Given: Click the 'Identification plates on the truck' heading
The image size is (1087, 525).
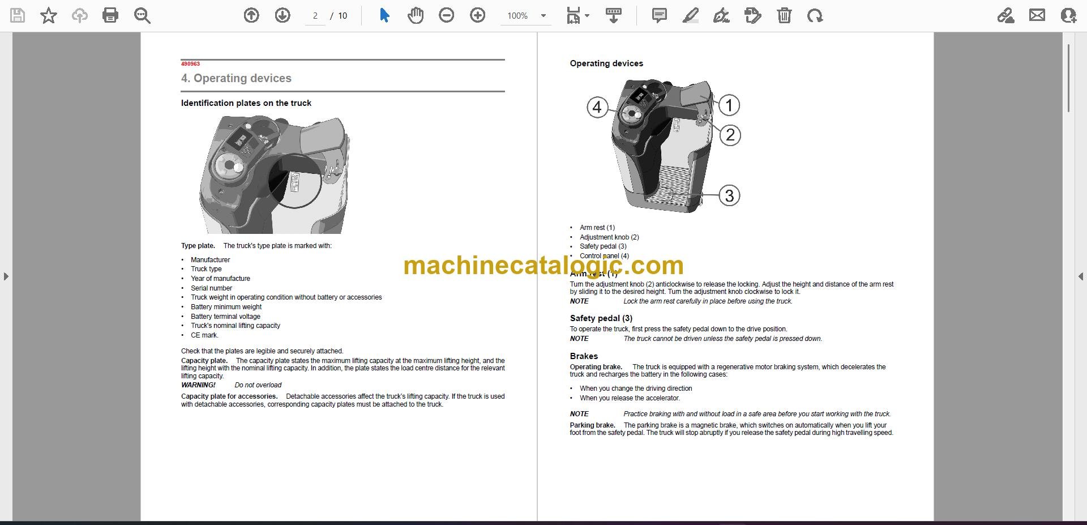Looking at the screenshot, I should coord(246,103).
